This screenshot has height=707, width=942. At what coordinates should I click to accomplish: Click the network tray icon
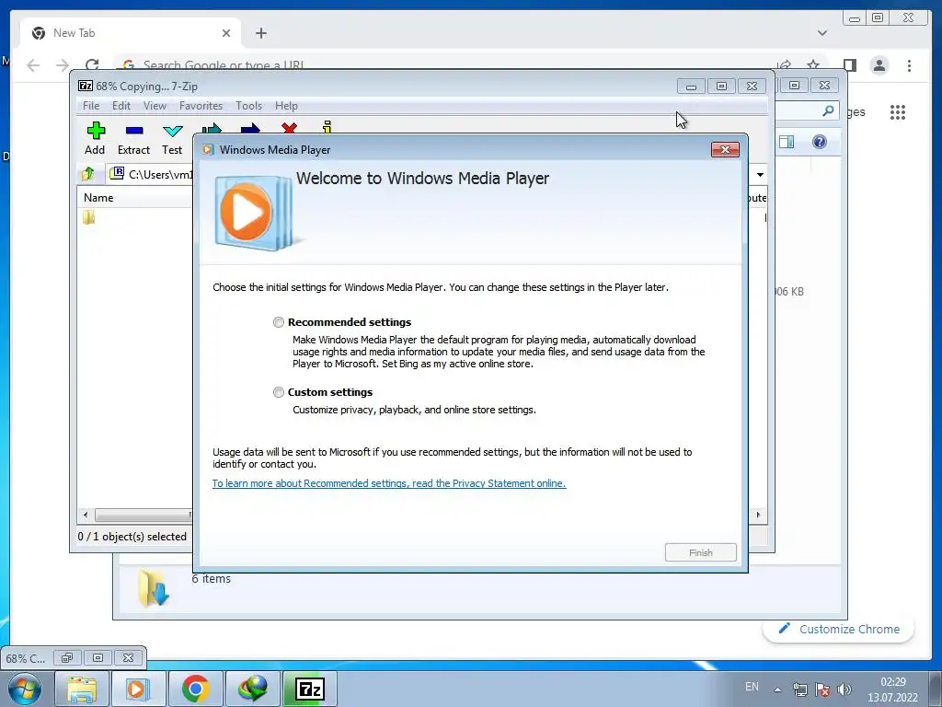[x=799, y=689]
